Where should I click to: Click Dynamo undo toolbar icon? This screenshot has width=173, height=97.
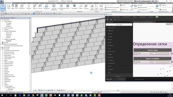(118, 19)
